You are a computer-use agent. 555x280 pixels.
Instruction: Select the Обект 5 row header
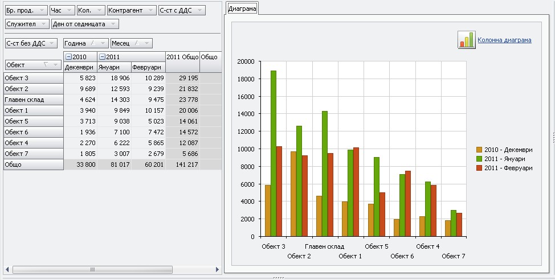[34, 121]
